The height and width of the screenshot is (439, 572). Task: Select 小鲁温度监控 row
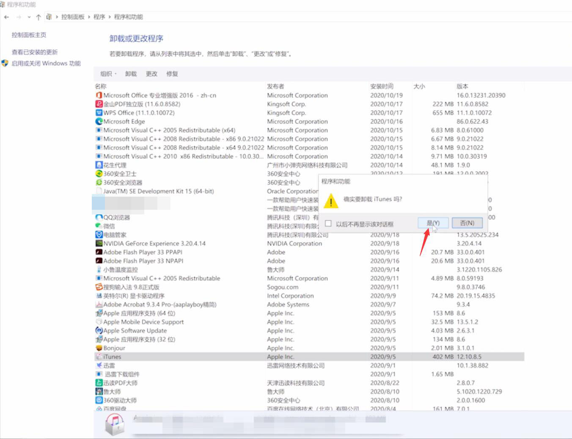[309, 269]
